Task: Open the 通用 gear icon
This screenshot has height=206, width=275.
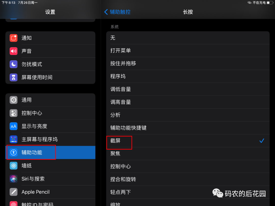Action: coord(13,100)
